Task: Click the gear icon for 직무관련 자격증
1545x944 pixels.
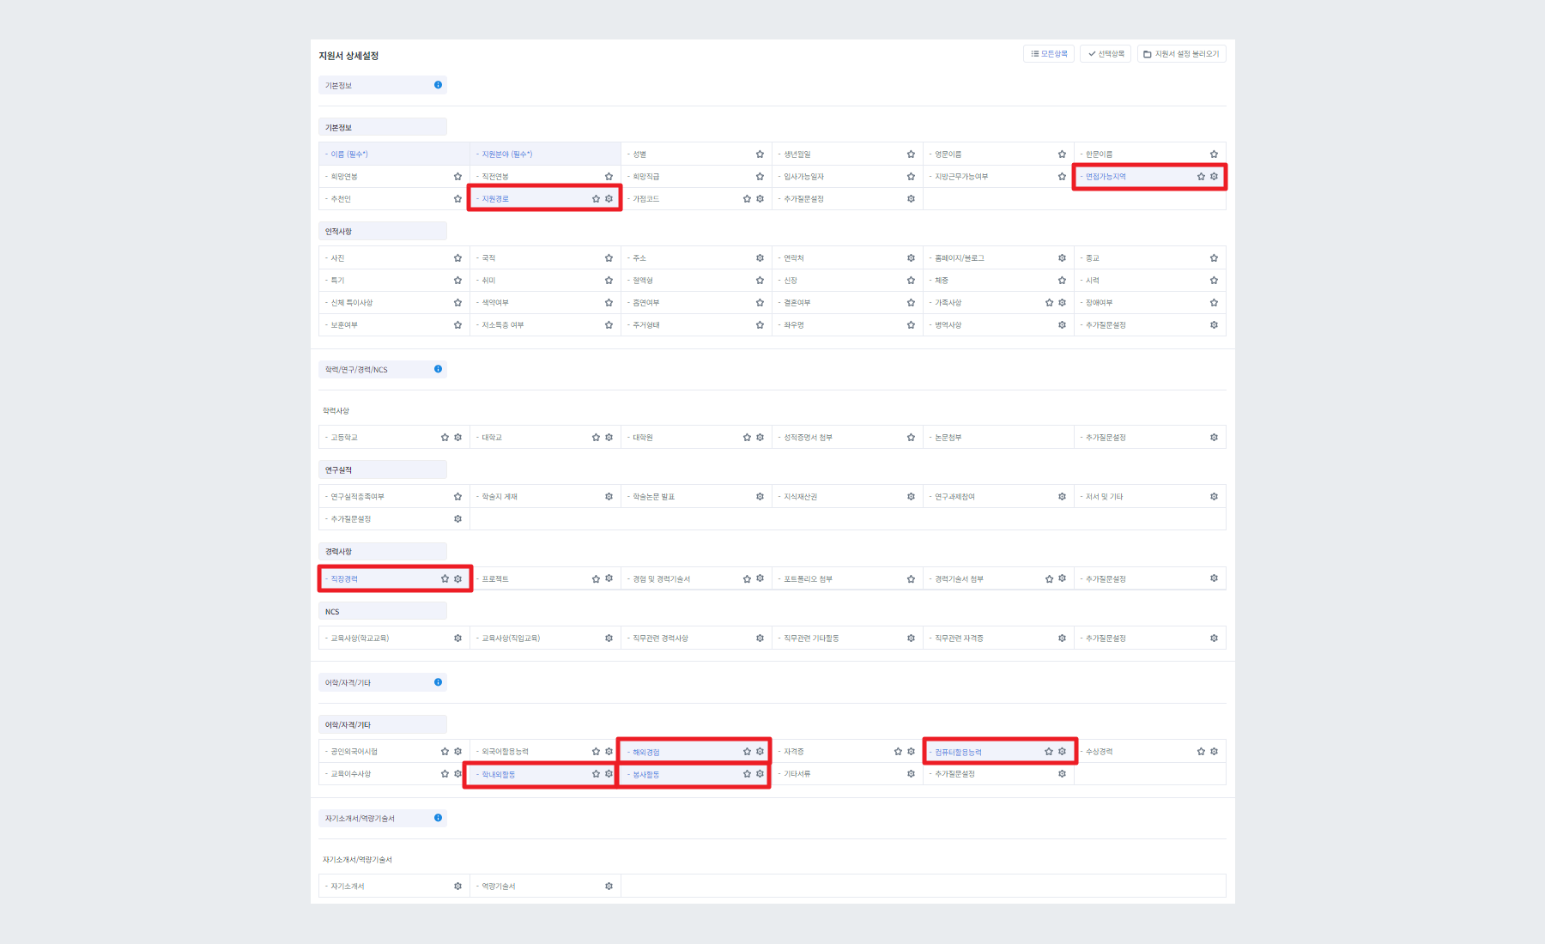Action: [1062, 638]
